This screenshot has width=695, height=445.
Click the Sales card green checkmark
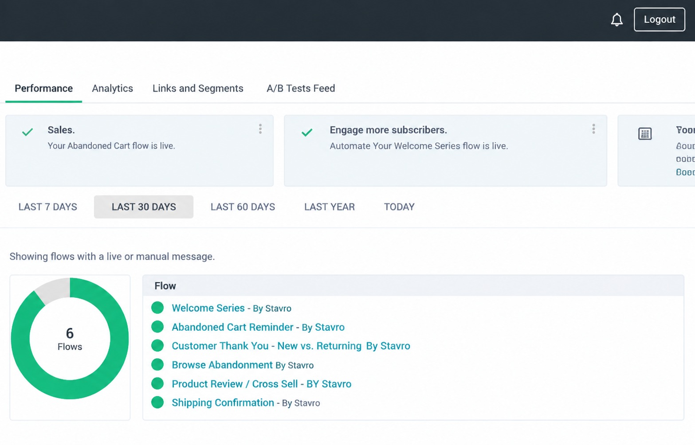pos(27,132)
